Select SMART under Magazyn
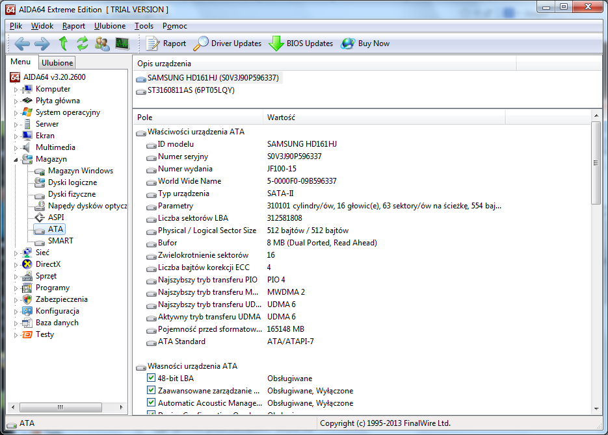This screenshot has height=435, width=608. pos(60,241)
